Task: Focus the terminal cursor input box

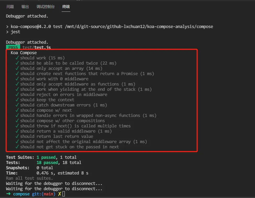Action: [x=63, y=194]
